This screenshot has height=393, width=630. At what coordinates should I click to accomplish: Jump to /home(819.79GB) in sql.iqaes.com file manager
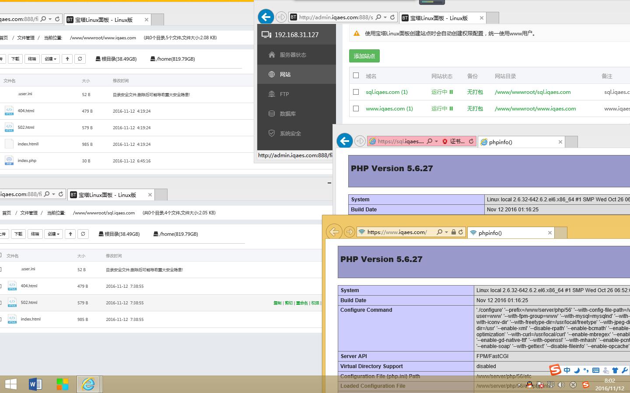175,234
